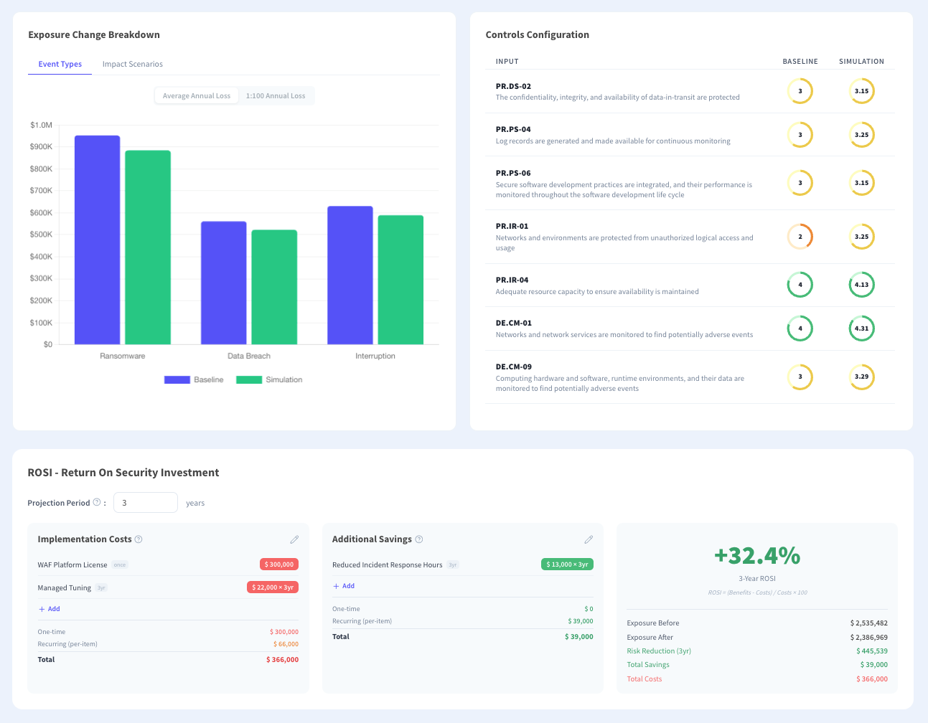The image size is (928, 723).
Task: Click the Projection Period years input
Action: (146, 503)
